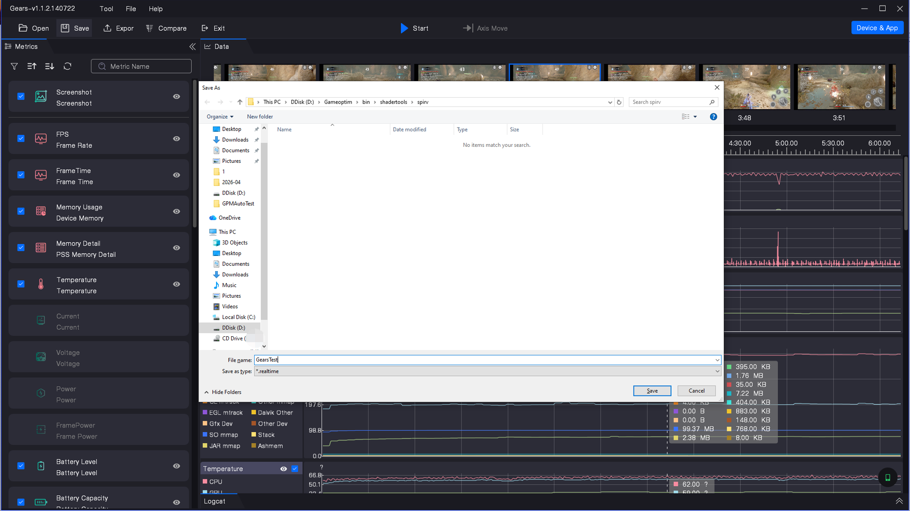The width and height of the screenshot is (910, 511).
Task: Open the File menu
Action: (131, 9)
